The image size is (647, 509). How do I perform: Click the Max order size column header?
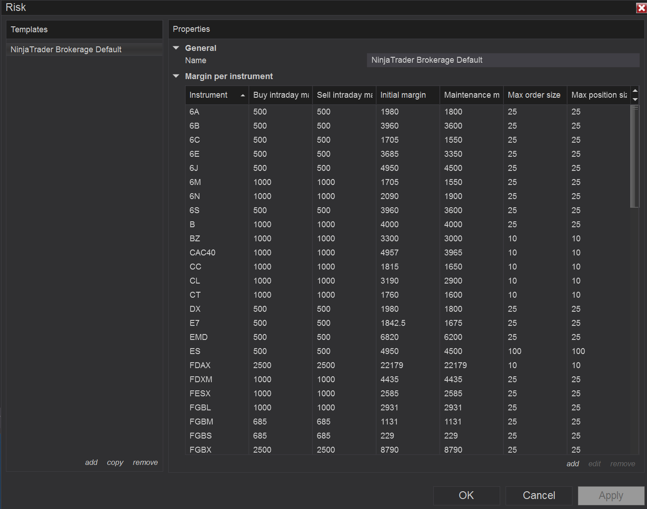(x=535, y=95)
